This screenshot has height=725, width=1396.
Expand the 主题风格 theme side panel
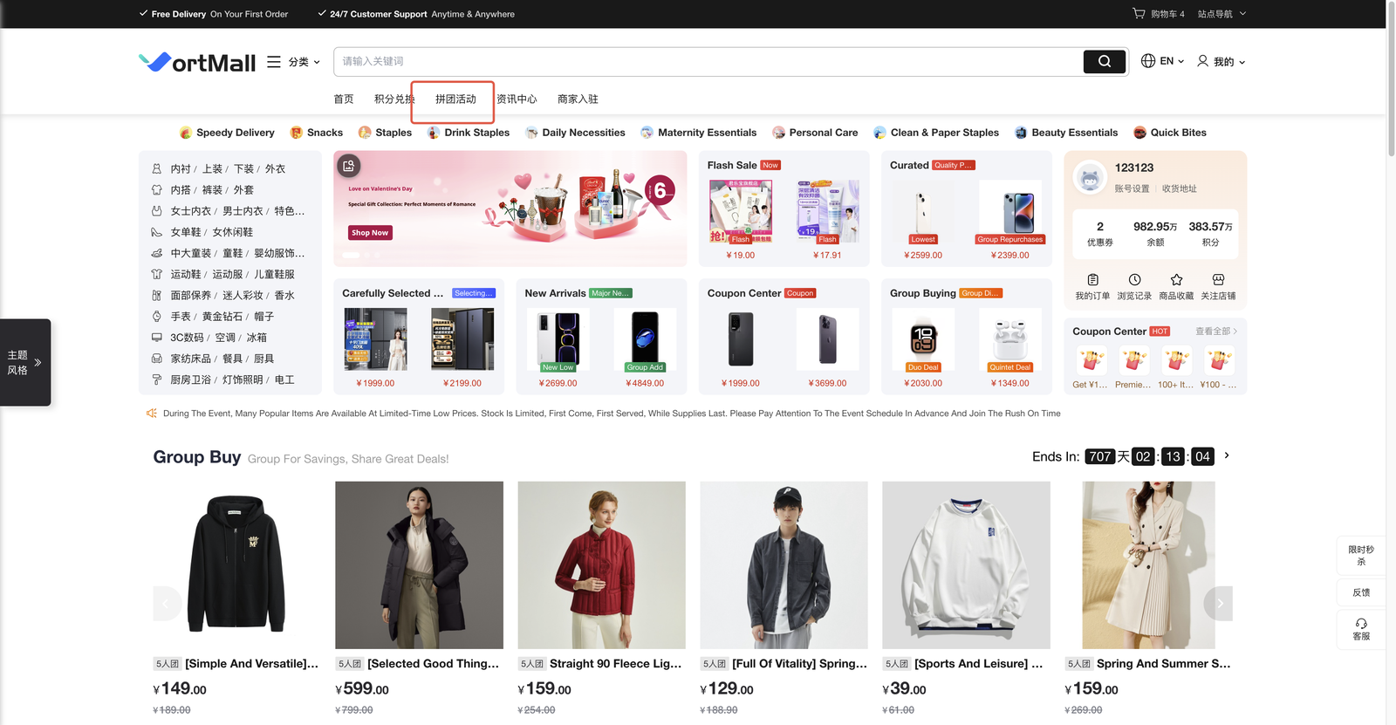tap(25, 363)
